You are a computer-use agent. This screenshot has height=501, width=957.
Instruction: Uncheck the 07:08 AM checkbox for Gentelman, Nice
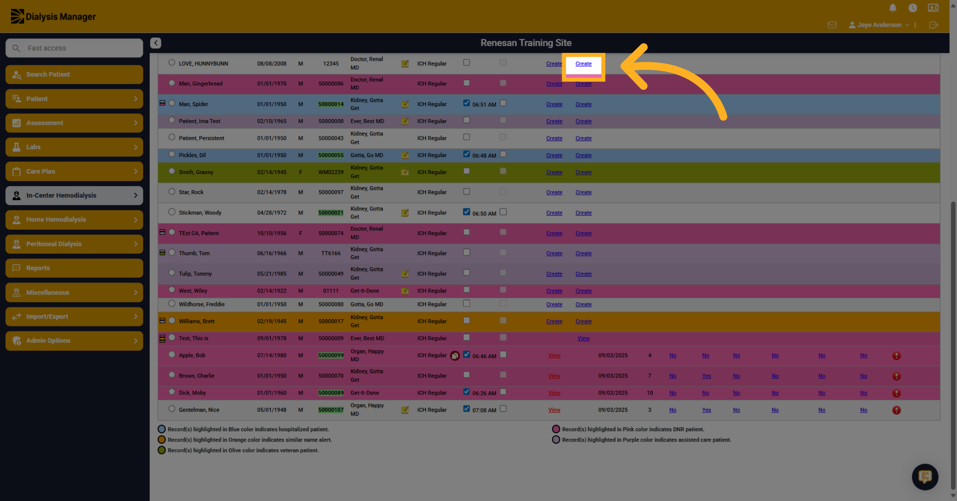467,409
